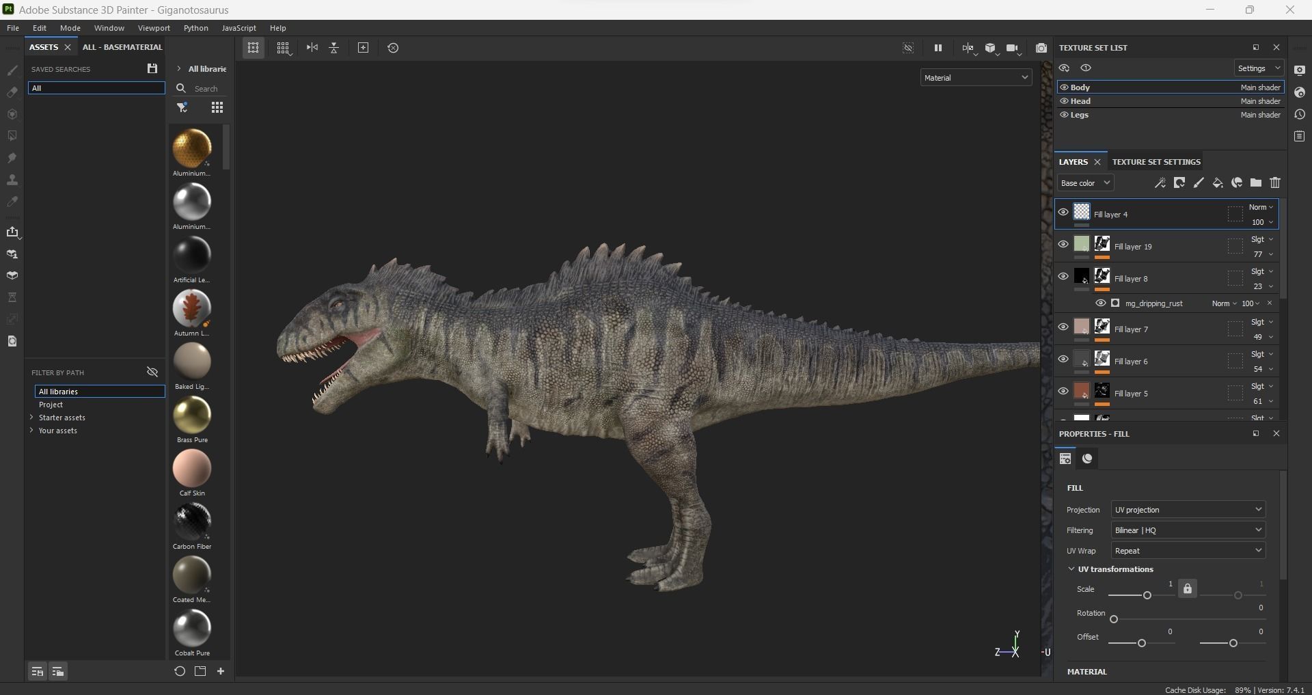This screenshot has width=1312, height=695.
Task: Create a new layer folder
Action: 1256,182
